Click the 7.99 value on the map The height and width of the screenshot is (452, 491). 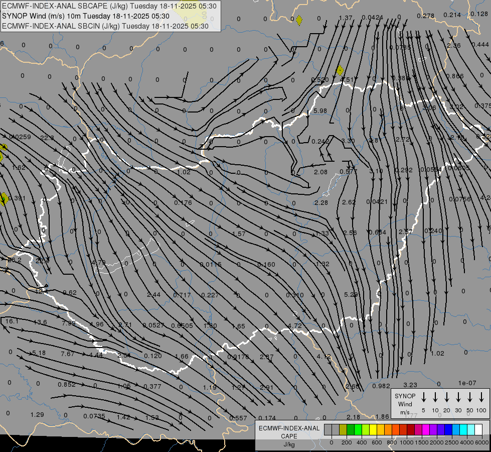point(68,323)
